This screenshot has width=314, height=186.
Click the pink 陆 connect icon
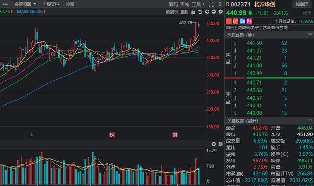pyautogui.click(x=249, y=21)
